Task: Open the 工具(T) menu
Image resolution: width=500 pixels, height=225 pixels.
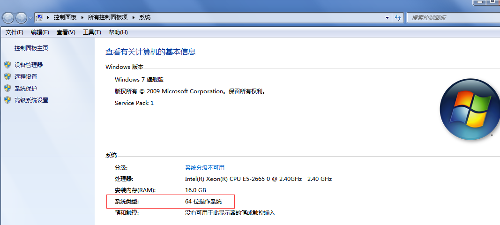Action: tap(92, 32)
